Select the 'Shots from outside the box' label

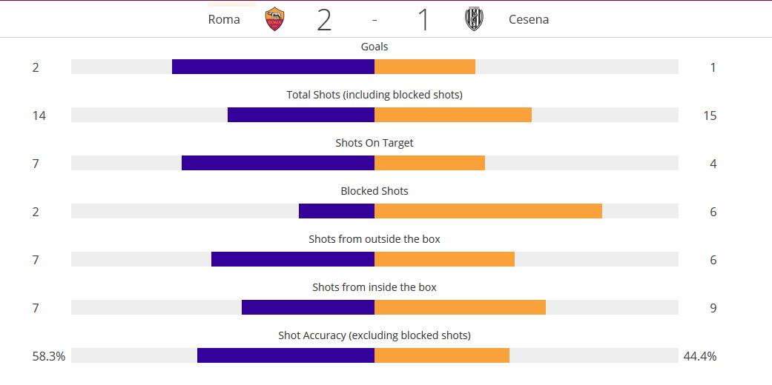(x=375, y=239)
